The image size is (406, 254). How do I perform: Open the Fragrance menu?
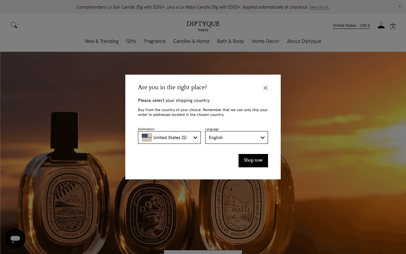(155, 41)
